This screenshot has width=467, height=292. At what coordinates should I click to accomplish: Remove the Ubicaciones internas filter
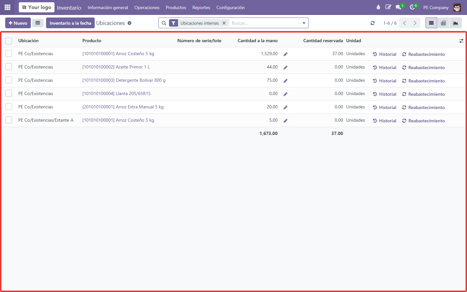(x=224, y=23)
